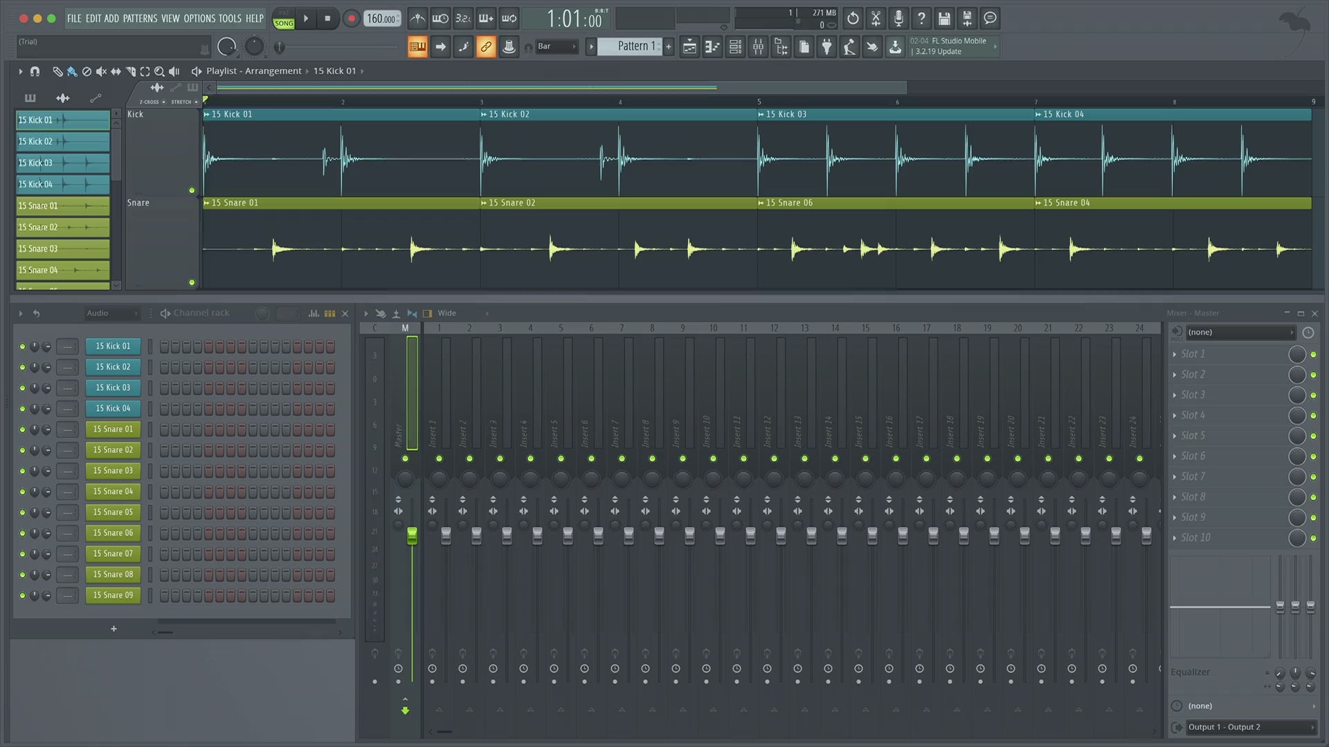Image resolution: width=1329 pixels, height=747 pixels.
Task: Toggle the Snare track mute LED
Action: pos(192,282)
